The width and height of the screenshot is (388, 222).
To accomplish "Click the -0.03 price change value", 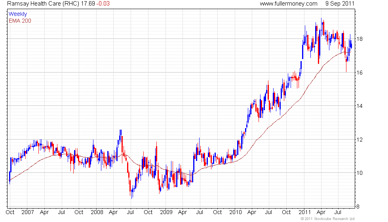I will [x=103, y=4].
